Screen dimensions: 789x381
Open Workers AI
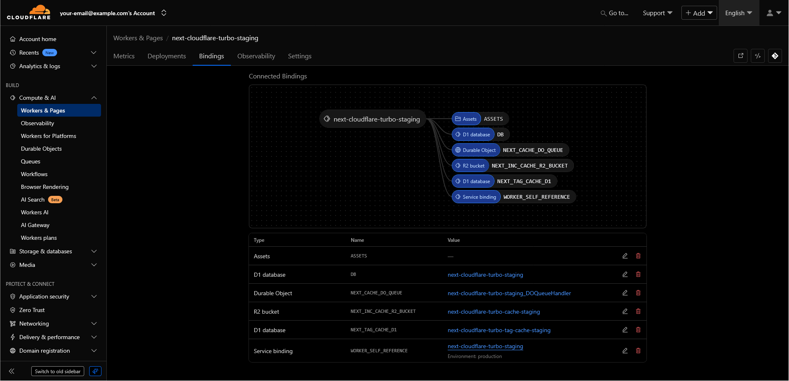[35, 212]
